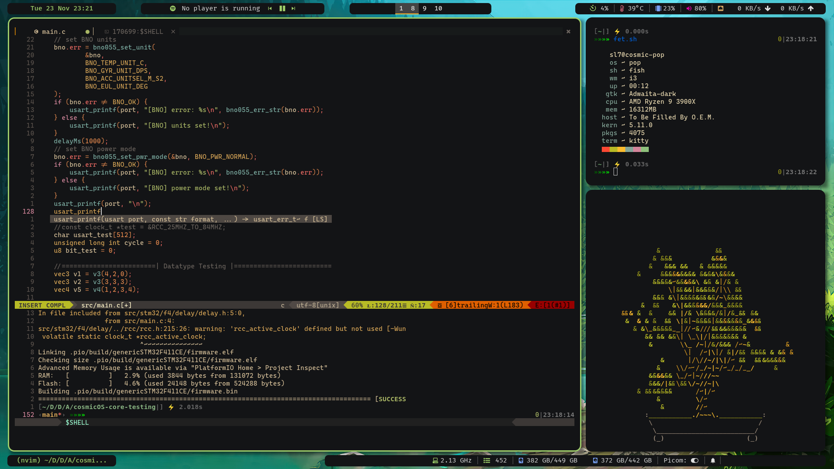Screen dimensions: 834x469
Task: Click the lightning bolt icon beside 0.000s
Action: pyautogui.click(x=617, y=31)
